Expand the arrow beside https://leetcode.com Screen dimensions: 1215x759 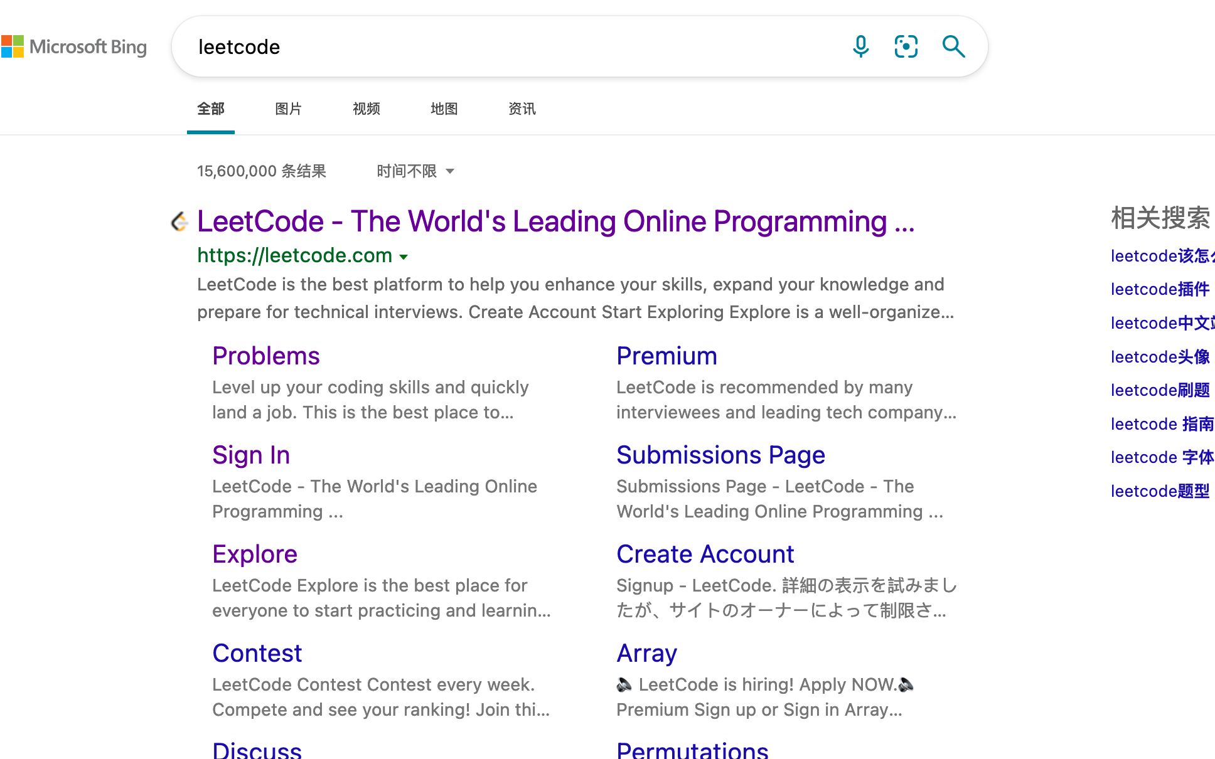click(x=404, y=257)
